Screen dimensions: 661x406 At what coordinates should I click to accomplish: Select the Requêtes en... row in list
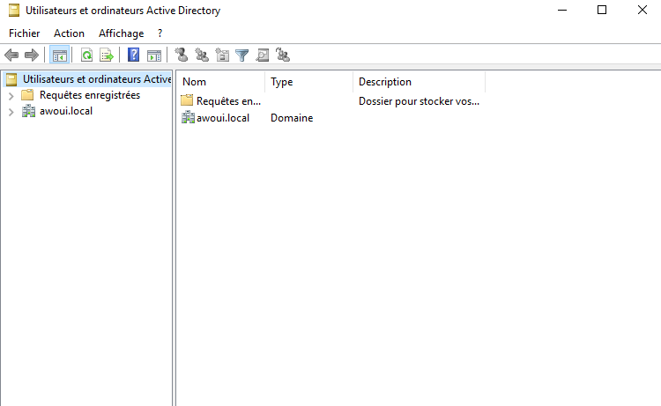(x=228, y=101)
